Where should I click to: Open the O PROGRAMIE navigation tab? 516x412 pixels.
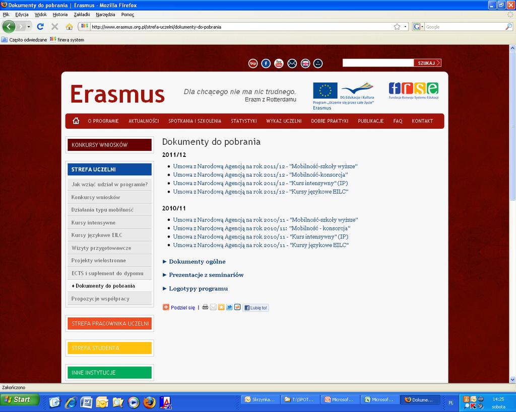(103, 121)
